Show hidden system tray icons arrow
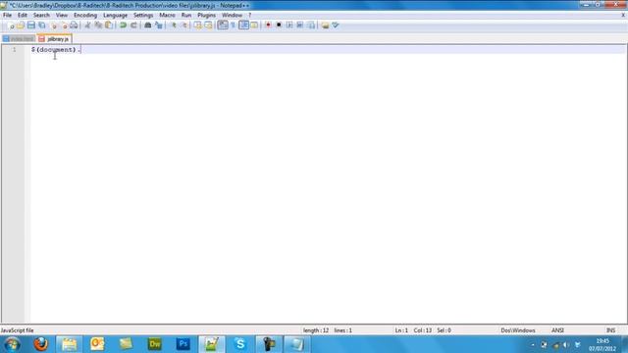Viewport: 628px width, 353px height. click(533, 344)
